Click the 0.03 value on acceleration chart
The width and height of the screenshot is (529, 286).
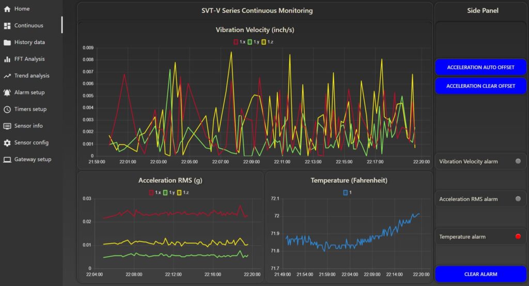(87, 199)
